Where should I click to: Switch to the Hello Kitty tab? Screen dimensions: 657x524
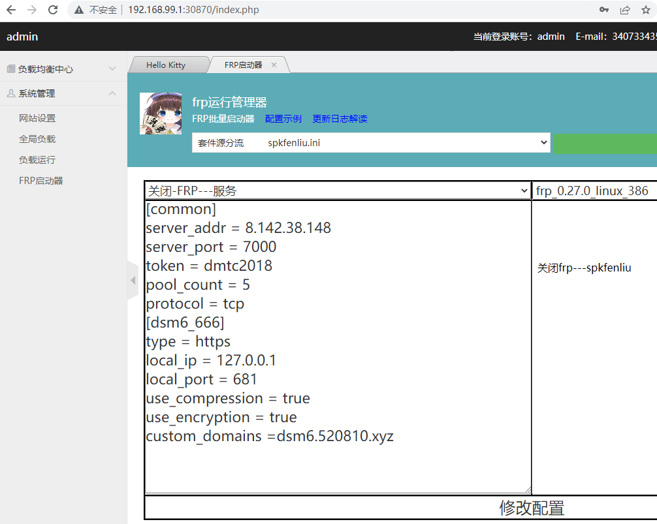click(x=167, y=64)
